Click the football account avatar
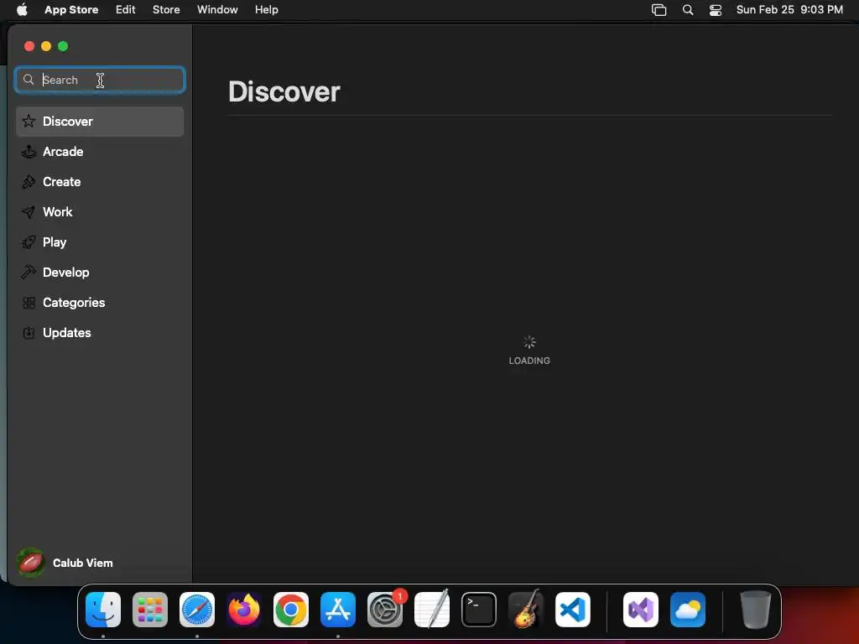The height and width of the screenshot is (644, 859). click(x=31, y=563)
